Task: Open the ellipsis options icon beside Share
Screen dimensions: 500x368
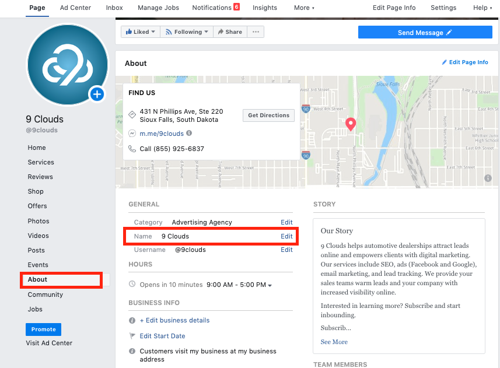Action: click(x=256, y=31)
